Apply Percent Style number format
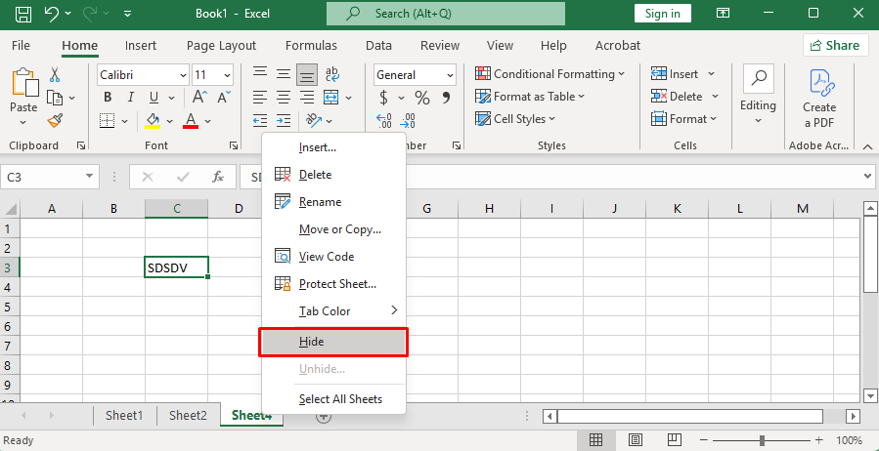The height and width of the screenshot is (451, 879). pyautogui.click(x=422, y=98)
